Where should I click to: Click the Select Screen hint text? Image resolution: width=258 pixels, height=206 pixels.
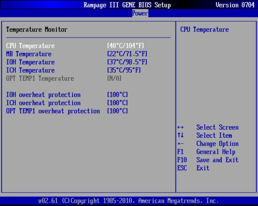coord(217,128)
